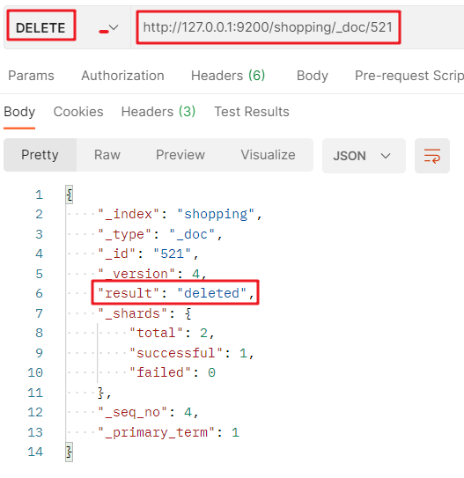Select the DELETE method selector

(41, 28)
